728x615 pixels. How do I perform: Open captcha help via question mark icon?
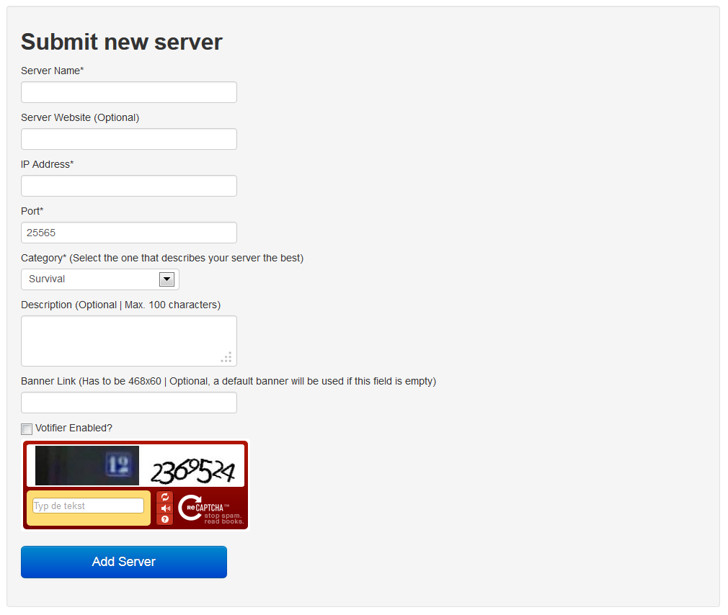(164, 519)
